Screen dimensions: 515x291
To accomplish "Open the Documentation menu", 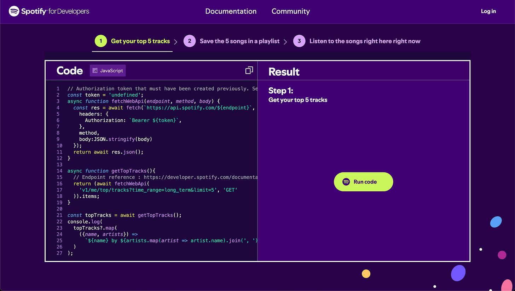I will point(231,11).
